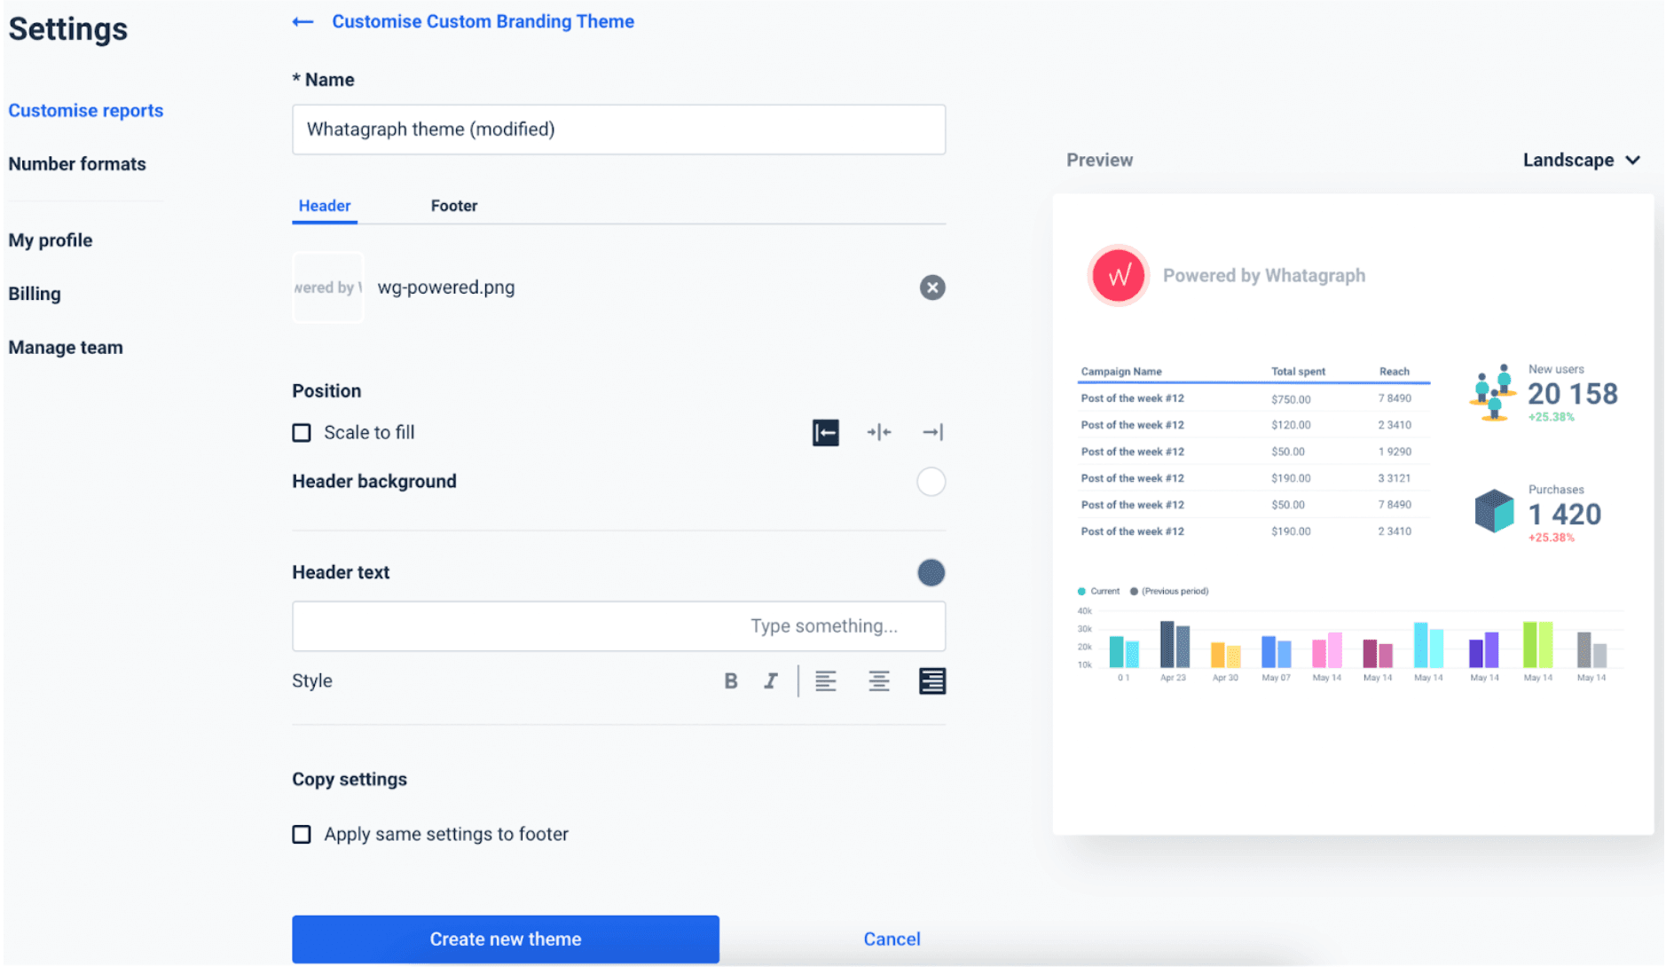This screenshot has width=1666, height=967.
Task: Toggle italic header text style
Action: 770,681
